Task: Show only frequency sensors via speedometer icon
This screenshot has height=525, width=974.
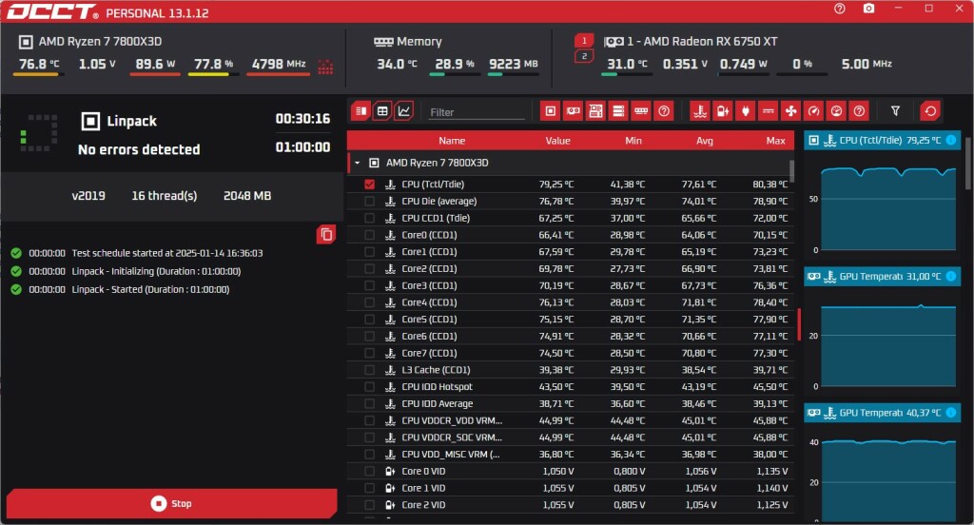Action: 814,111
